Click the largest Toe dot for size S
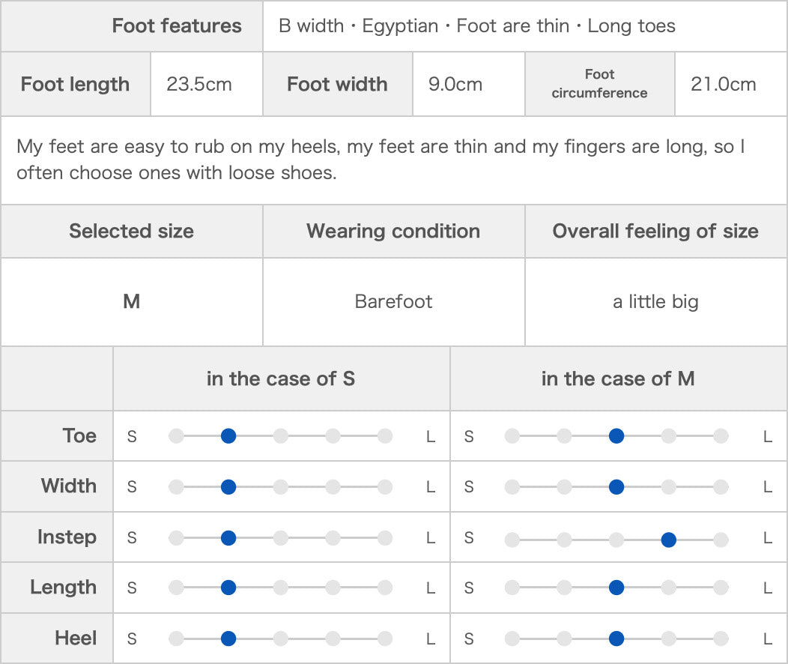 pos(385,436)
